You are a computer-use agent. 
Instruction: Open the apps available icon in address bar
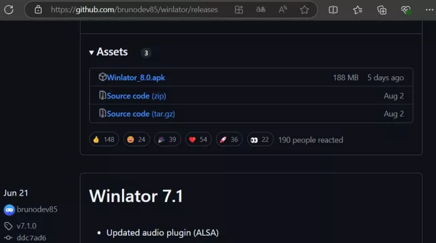pos(239,10)
